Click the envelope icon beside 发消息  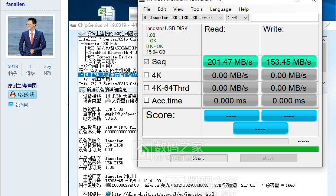point(11,105)
